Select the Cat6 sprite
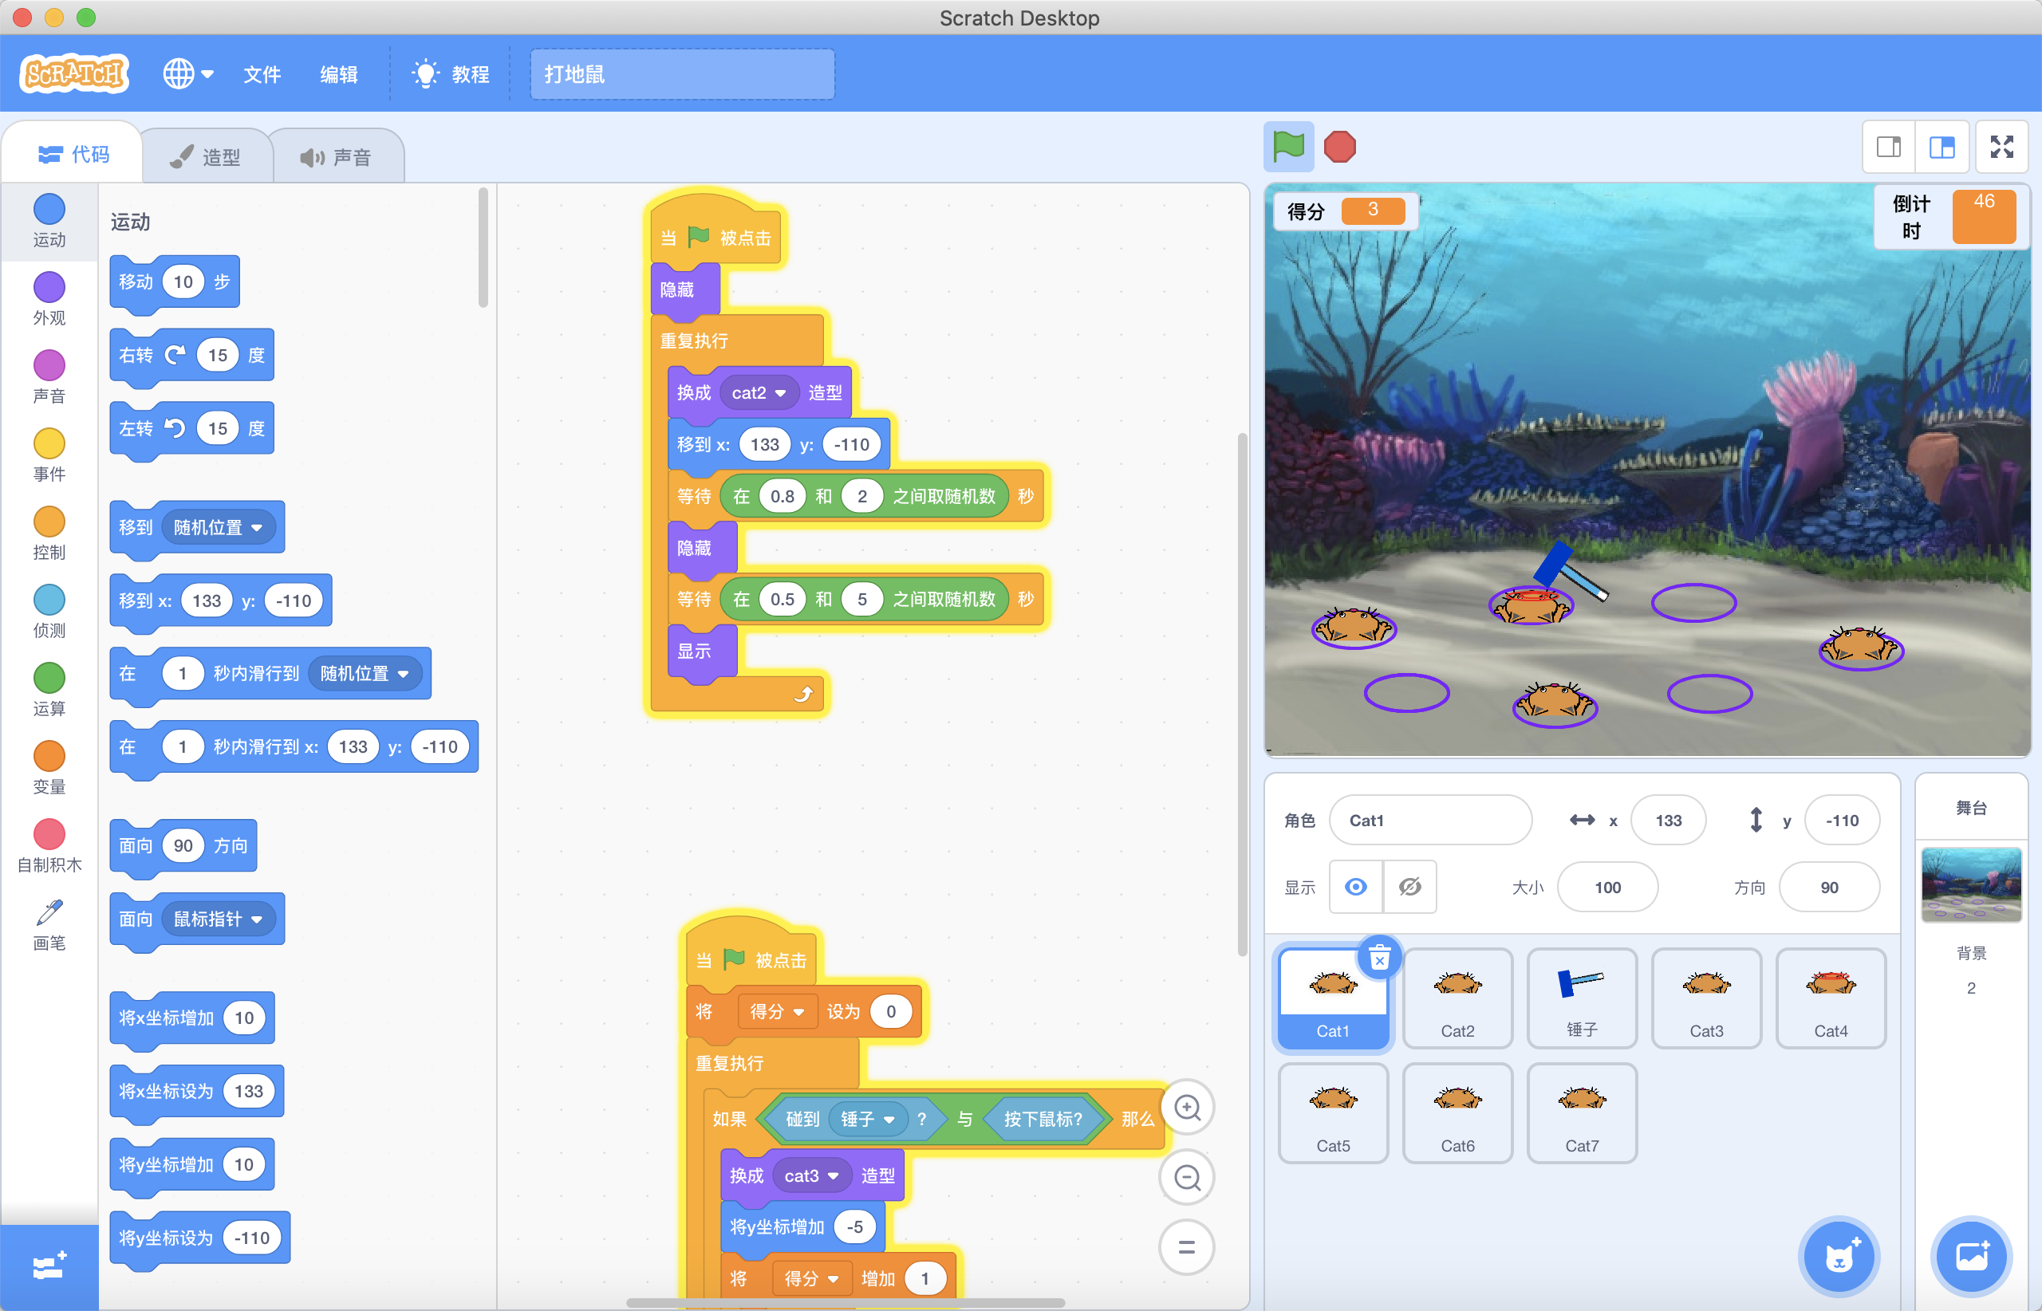Image resolution: width=2042 pixels, height=1311 pixels. [x=1457, y=1112]
